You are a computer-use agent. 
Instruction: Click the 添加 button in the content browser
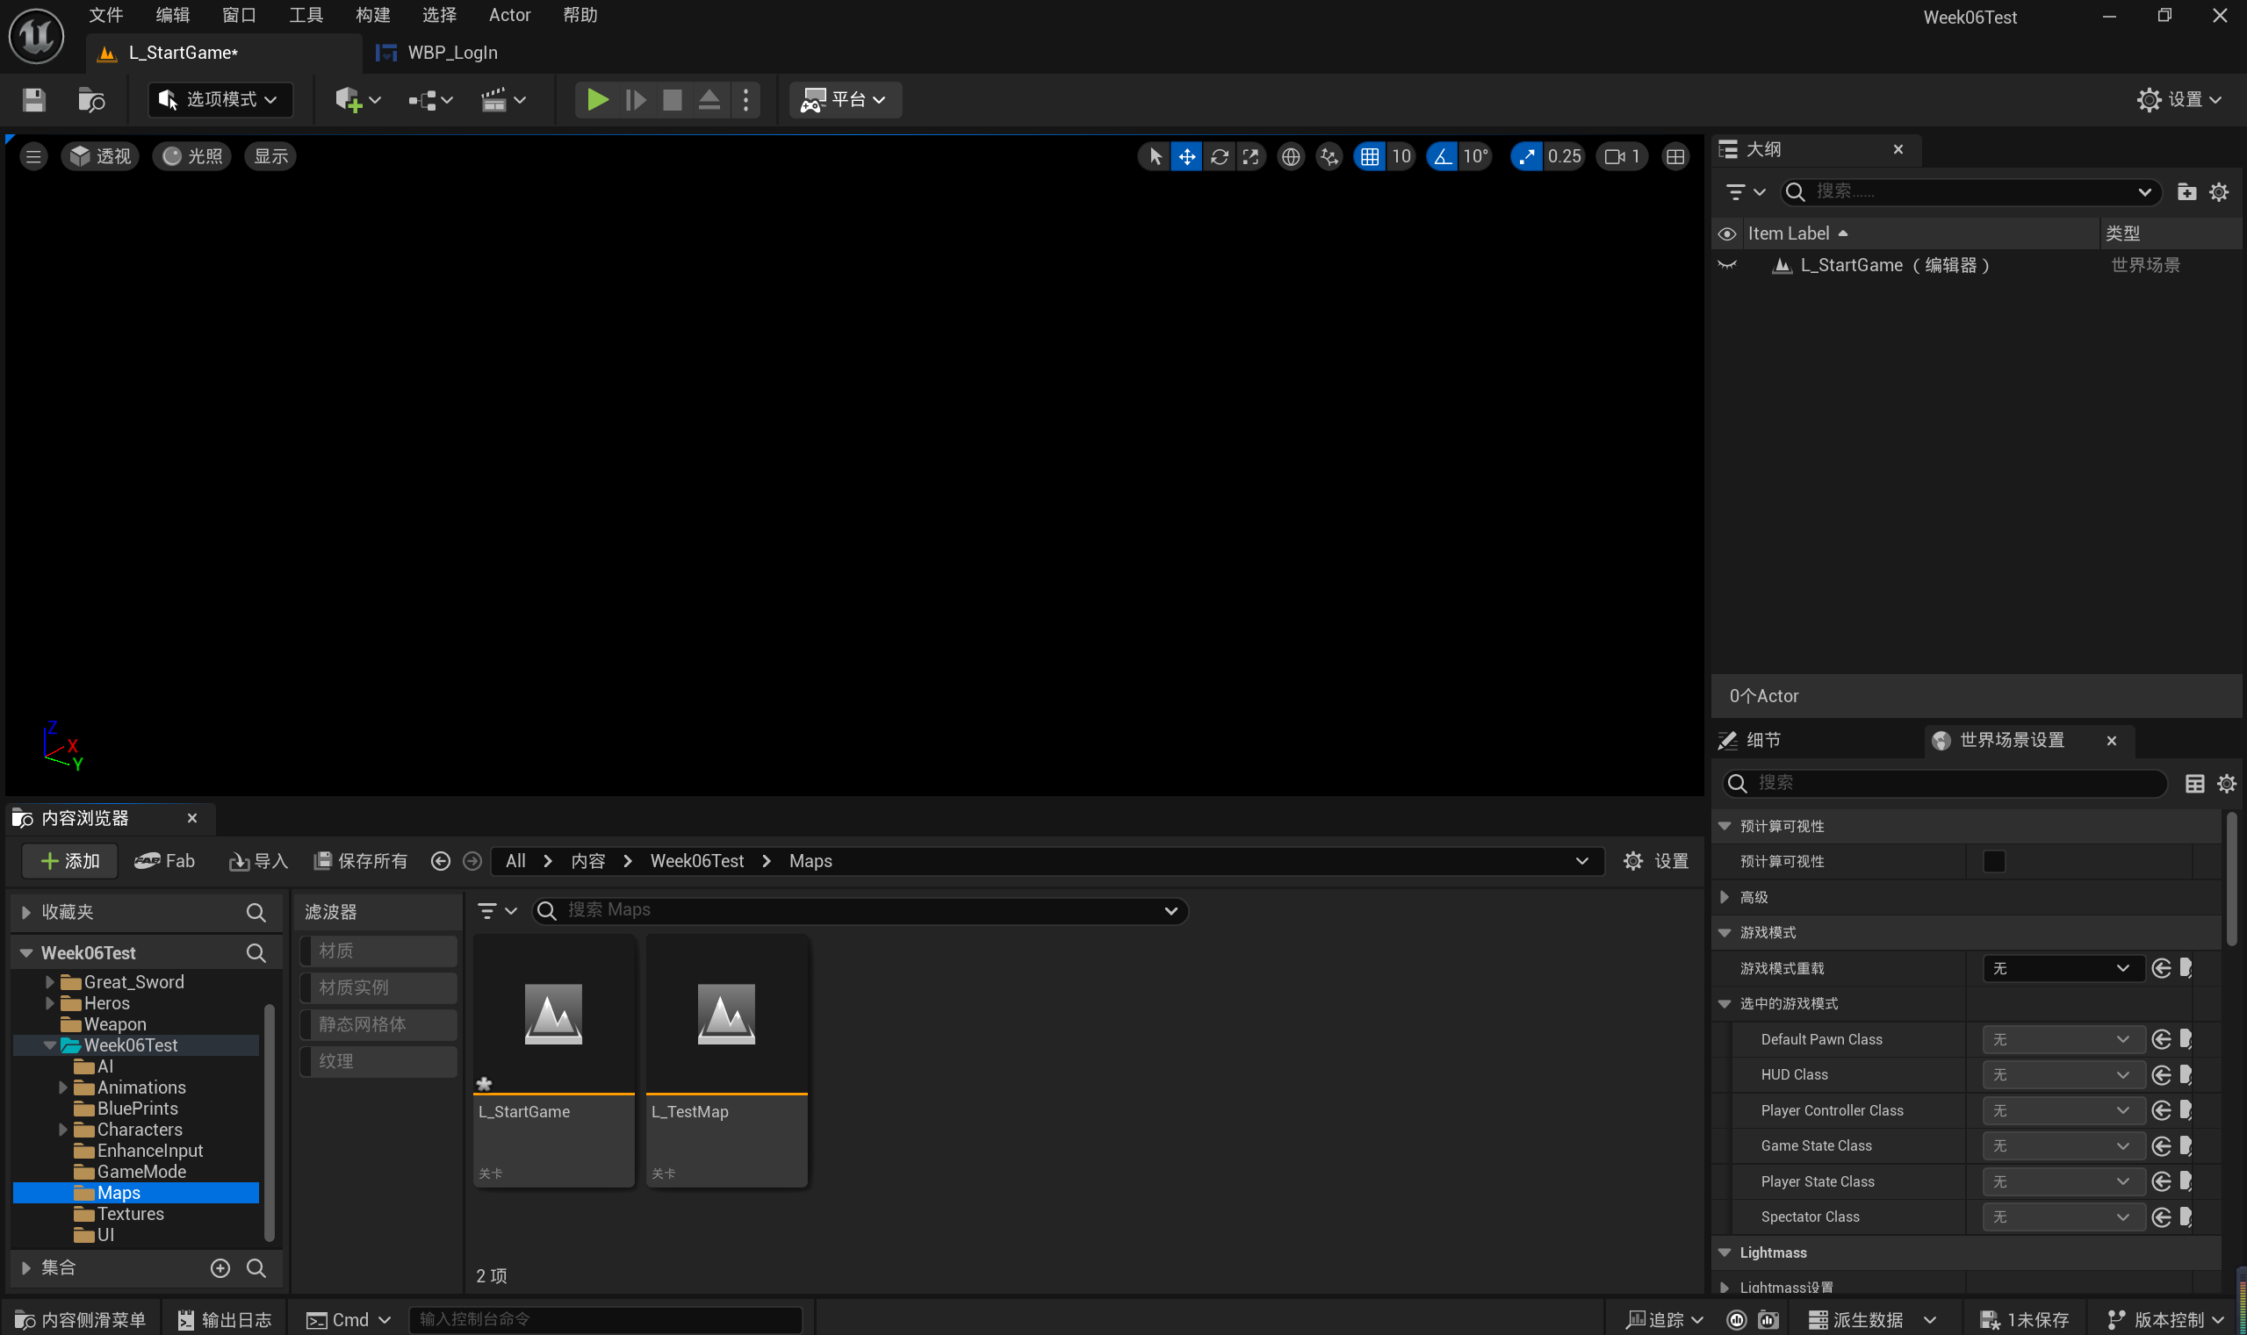tap(70, 861)
